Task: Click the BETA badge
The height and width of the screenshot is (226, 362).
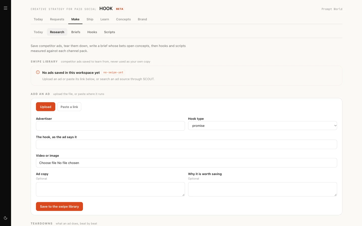Action: point(120,9)
